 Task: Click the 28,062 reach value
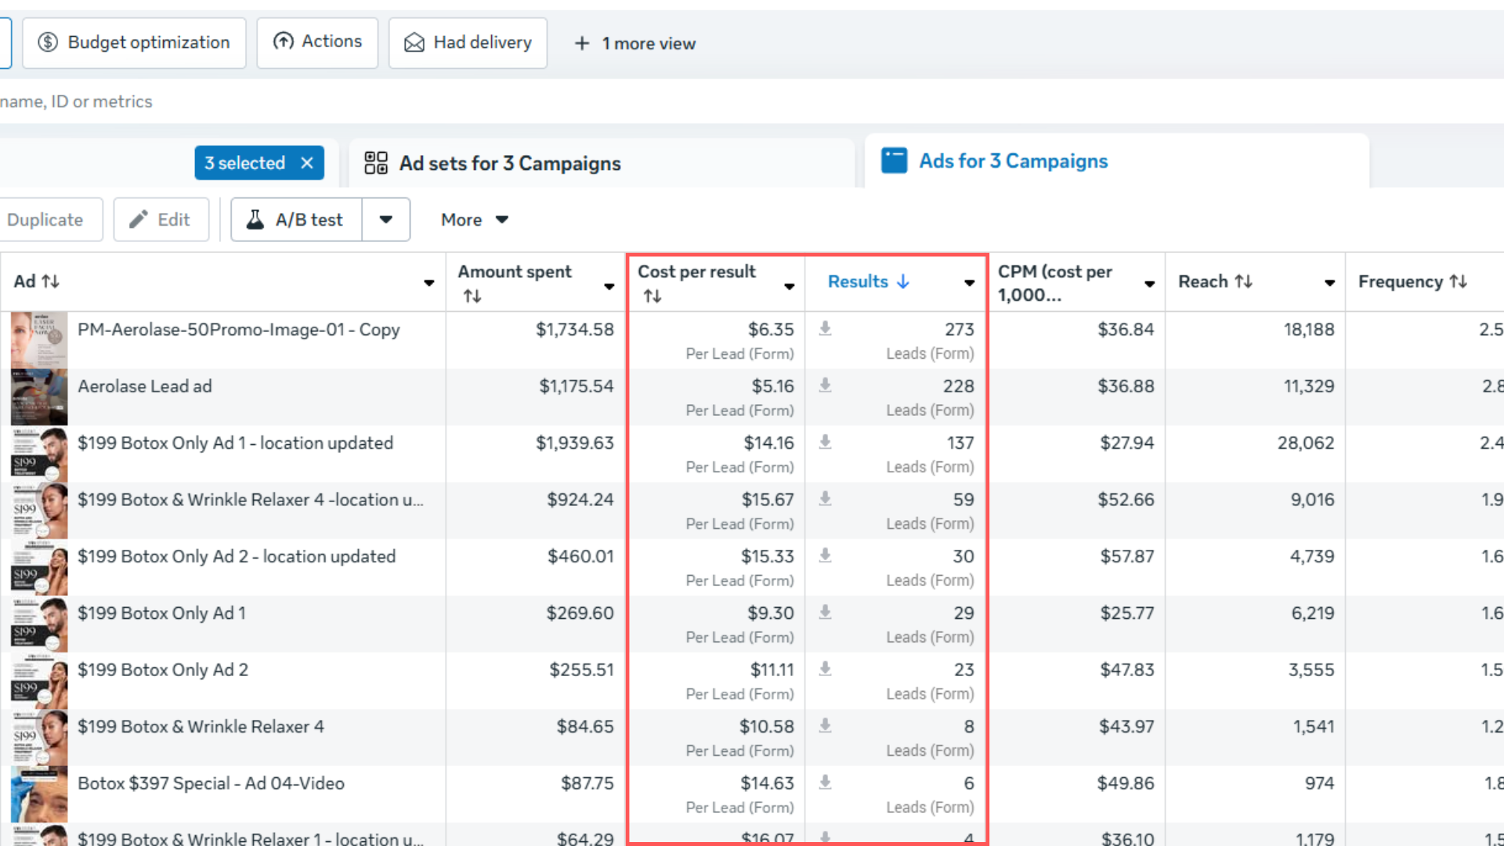coord(1306,443)
